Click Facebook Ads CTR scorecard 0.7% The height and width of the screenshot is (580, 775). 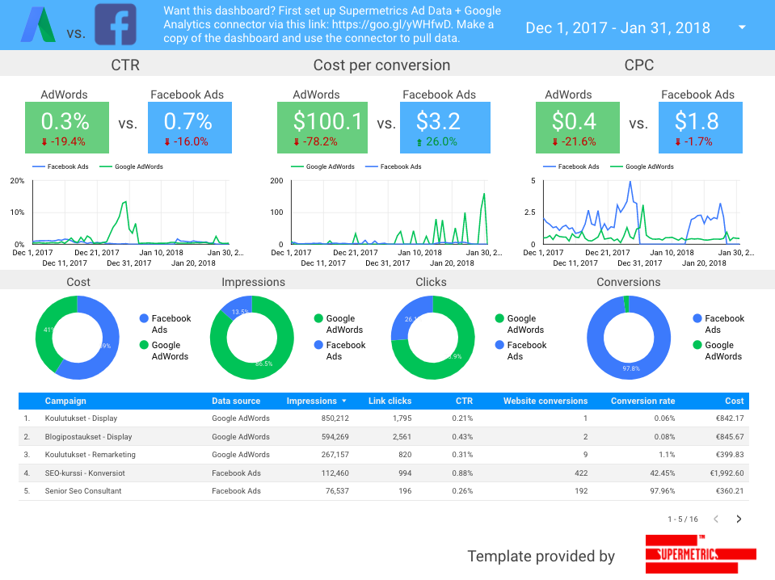(x=190, y=128)
